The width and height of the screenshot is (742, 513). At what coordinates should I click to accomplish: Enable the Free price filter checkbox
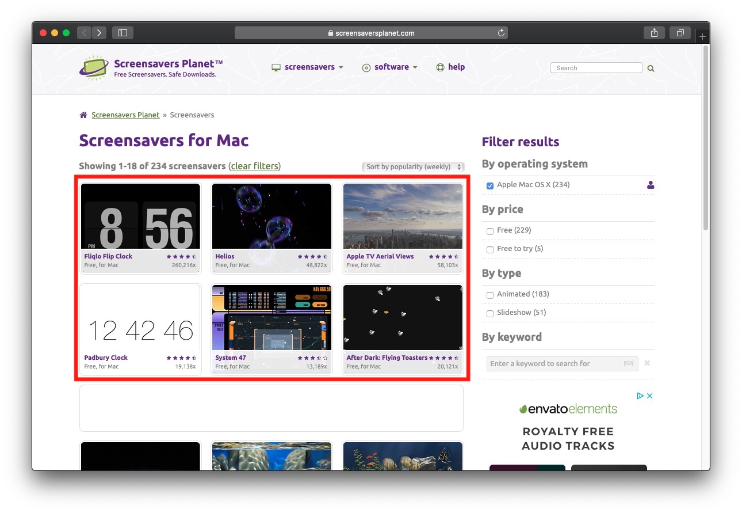click(x=490, y=231)
